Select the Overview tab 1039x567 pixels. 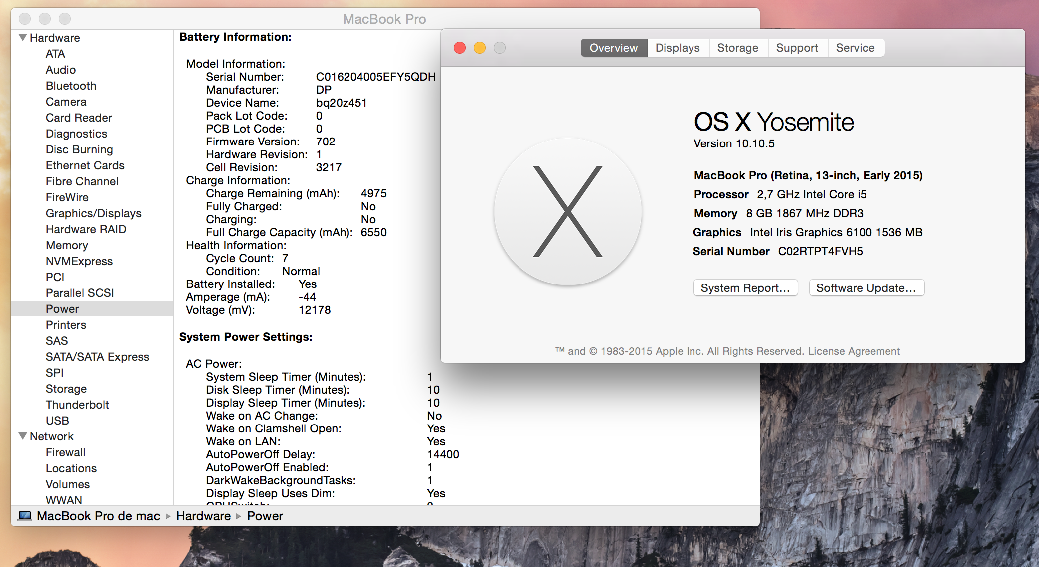(x=614, y=48)
